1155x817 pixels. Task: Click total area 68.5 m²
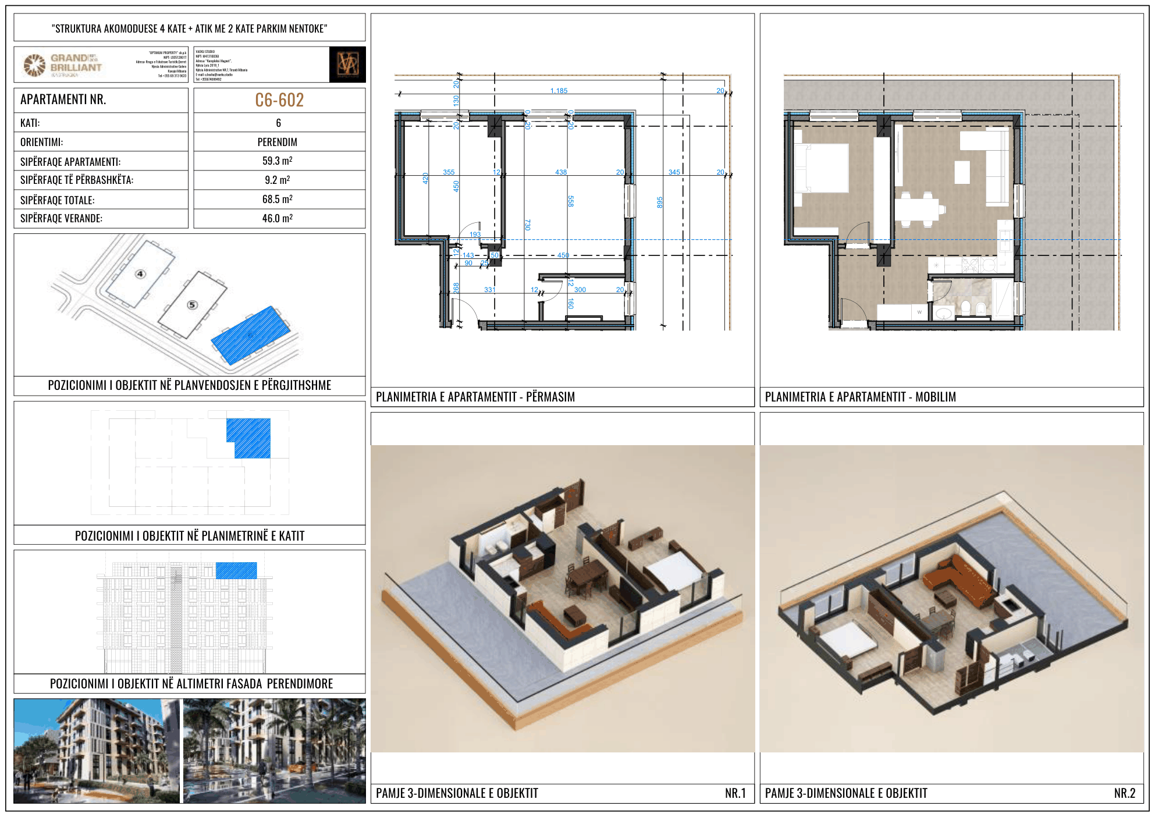click(278, 199)
